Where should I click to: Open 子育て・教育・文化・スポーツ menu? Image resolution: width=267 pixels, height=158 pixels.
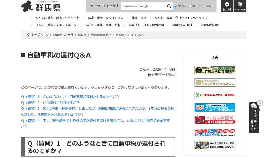tap(56, 25)
